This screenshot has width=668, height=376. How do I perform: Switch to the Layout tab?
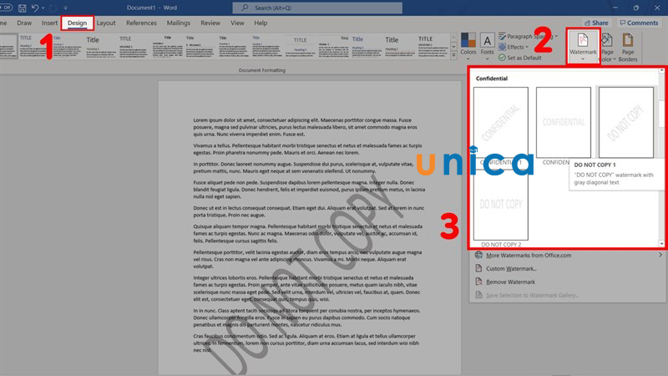pos(106,23)
